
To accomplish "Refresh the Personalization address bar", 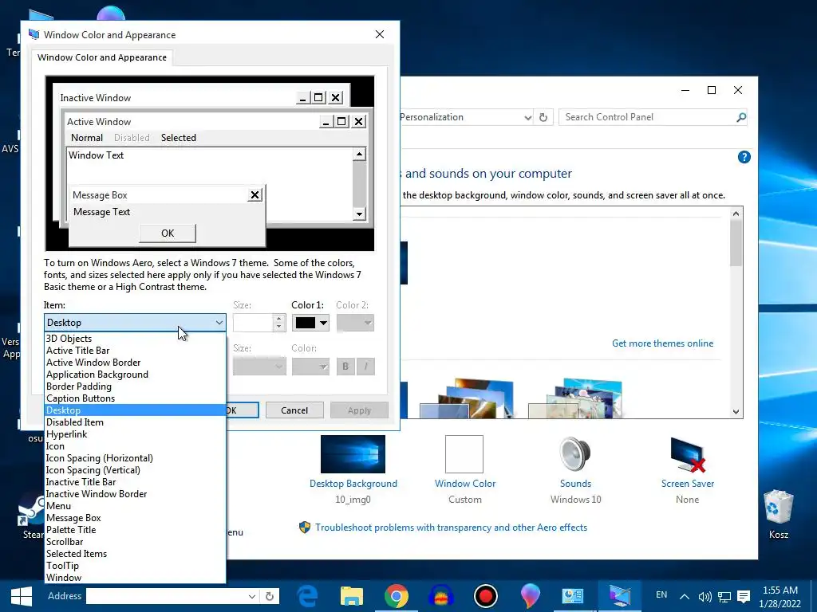I will [x=543, y=118].
